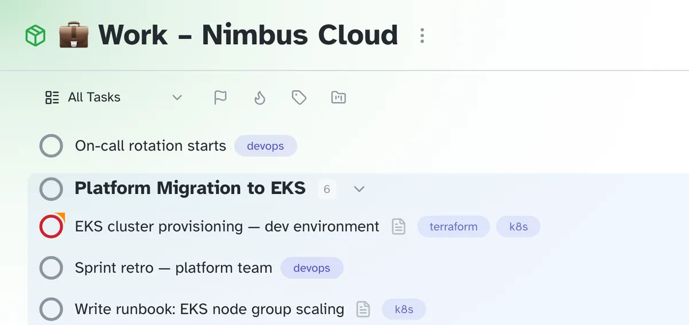
Task: Select the All Tasks view label
Action: (x=94, y=98)
